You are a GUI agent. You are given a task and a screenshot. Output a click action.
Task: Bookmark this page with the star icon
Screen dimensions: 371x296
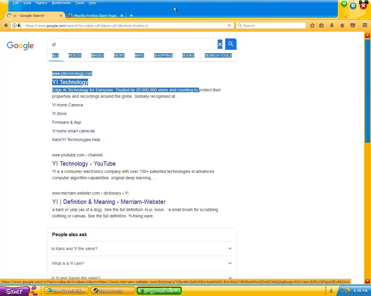coord(312,25)
